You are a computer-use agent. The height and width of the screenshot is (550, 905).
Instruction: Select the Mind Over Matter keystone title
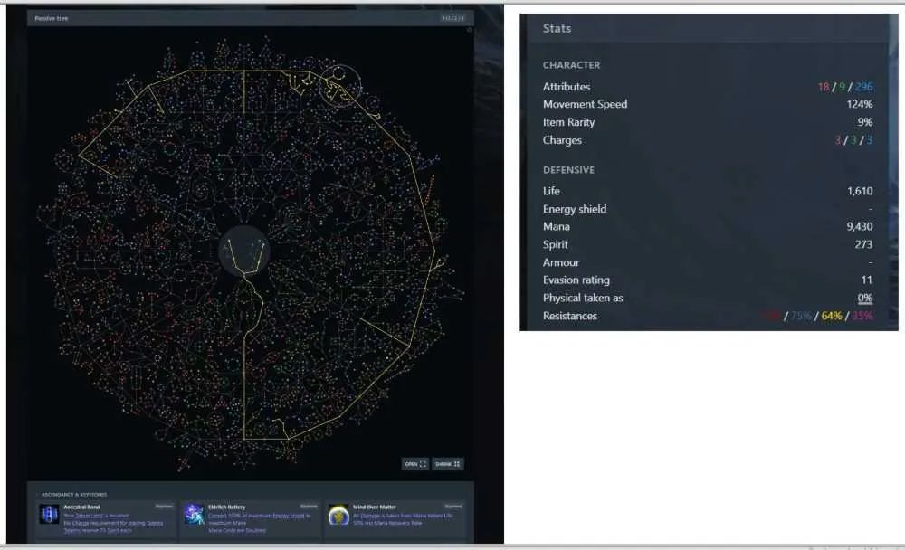tap(375, 507)
